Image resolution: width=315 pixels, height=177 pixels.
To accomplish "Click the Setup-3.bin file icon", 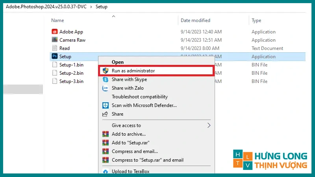I will point(54,81).
